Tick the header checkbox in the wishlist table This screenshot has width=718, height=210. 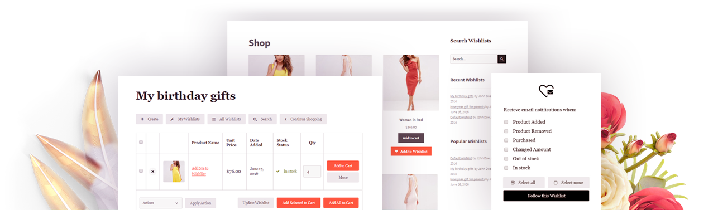click(141, 143)
